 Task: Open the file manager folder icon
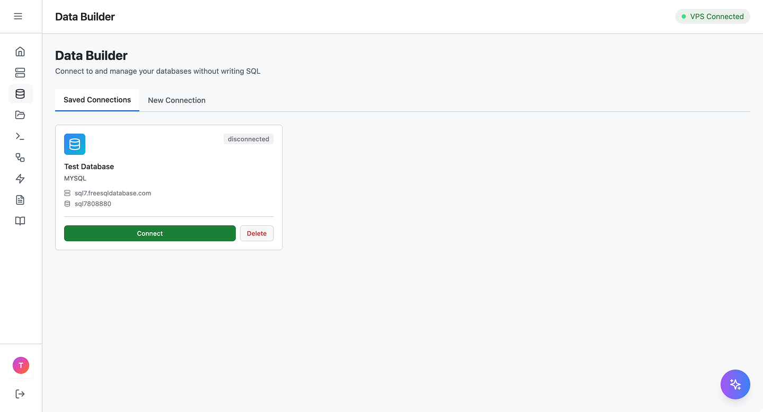coord(20,115)
